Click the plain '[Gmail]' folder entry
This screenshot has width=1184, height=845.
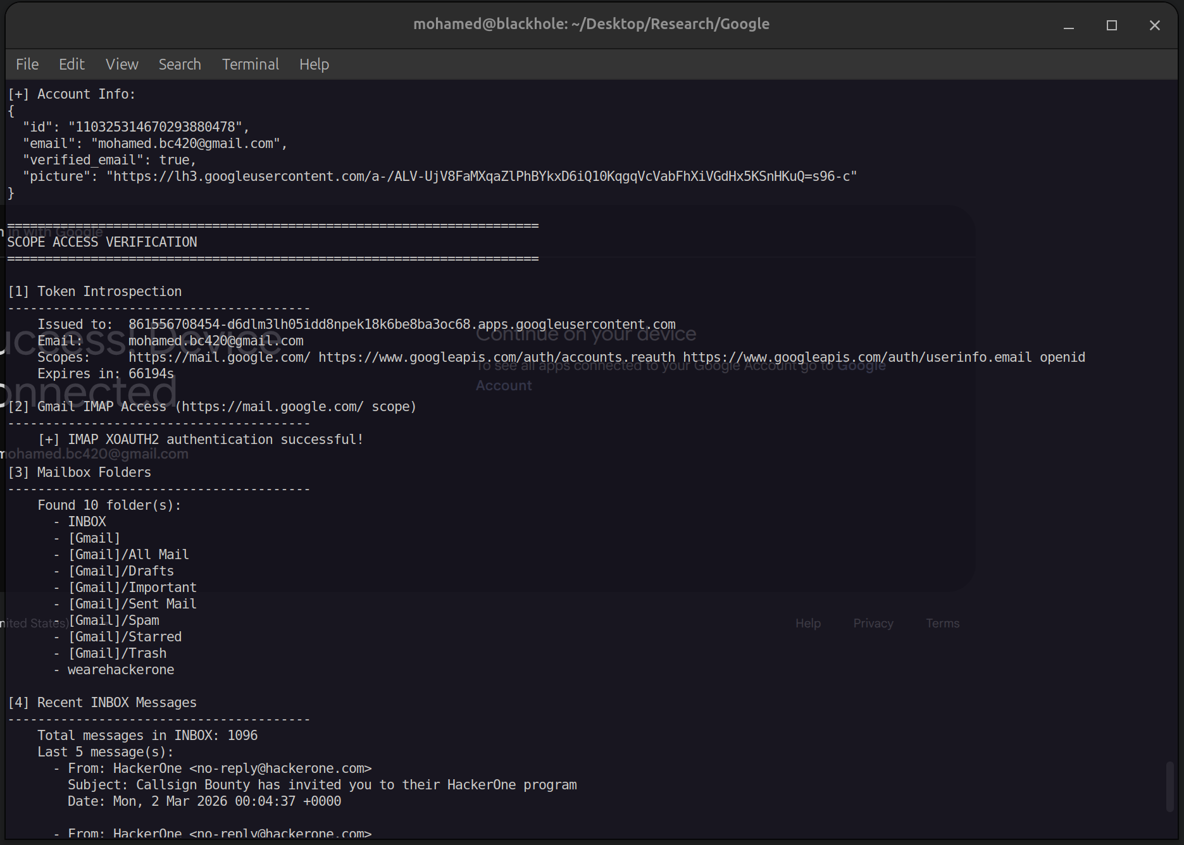(94, 538)
